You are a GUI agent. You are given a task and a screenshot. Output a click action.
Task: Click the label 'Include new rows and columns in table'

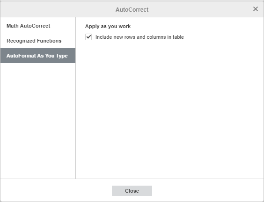(x=139, y=37)
